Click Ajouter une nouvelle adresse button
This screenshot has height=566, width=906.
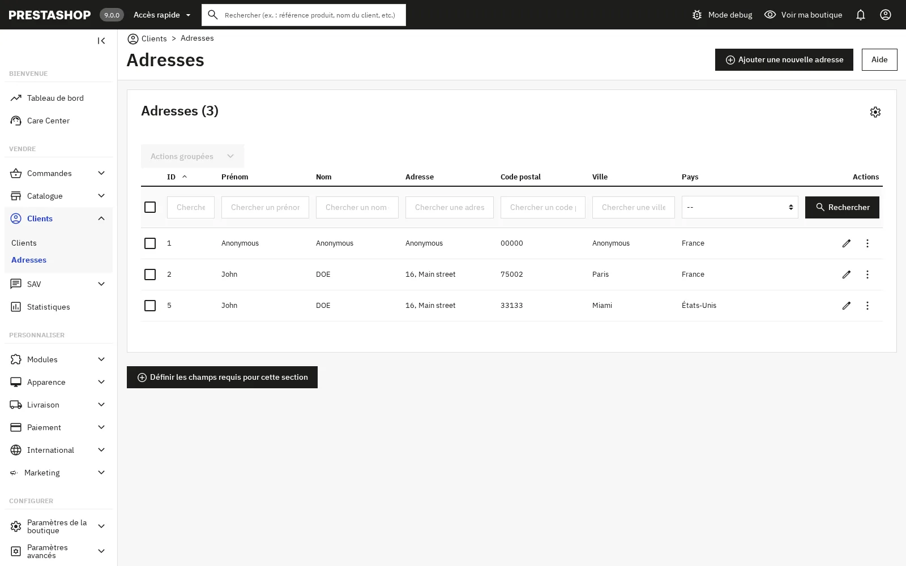784,59
